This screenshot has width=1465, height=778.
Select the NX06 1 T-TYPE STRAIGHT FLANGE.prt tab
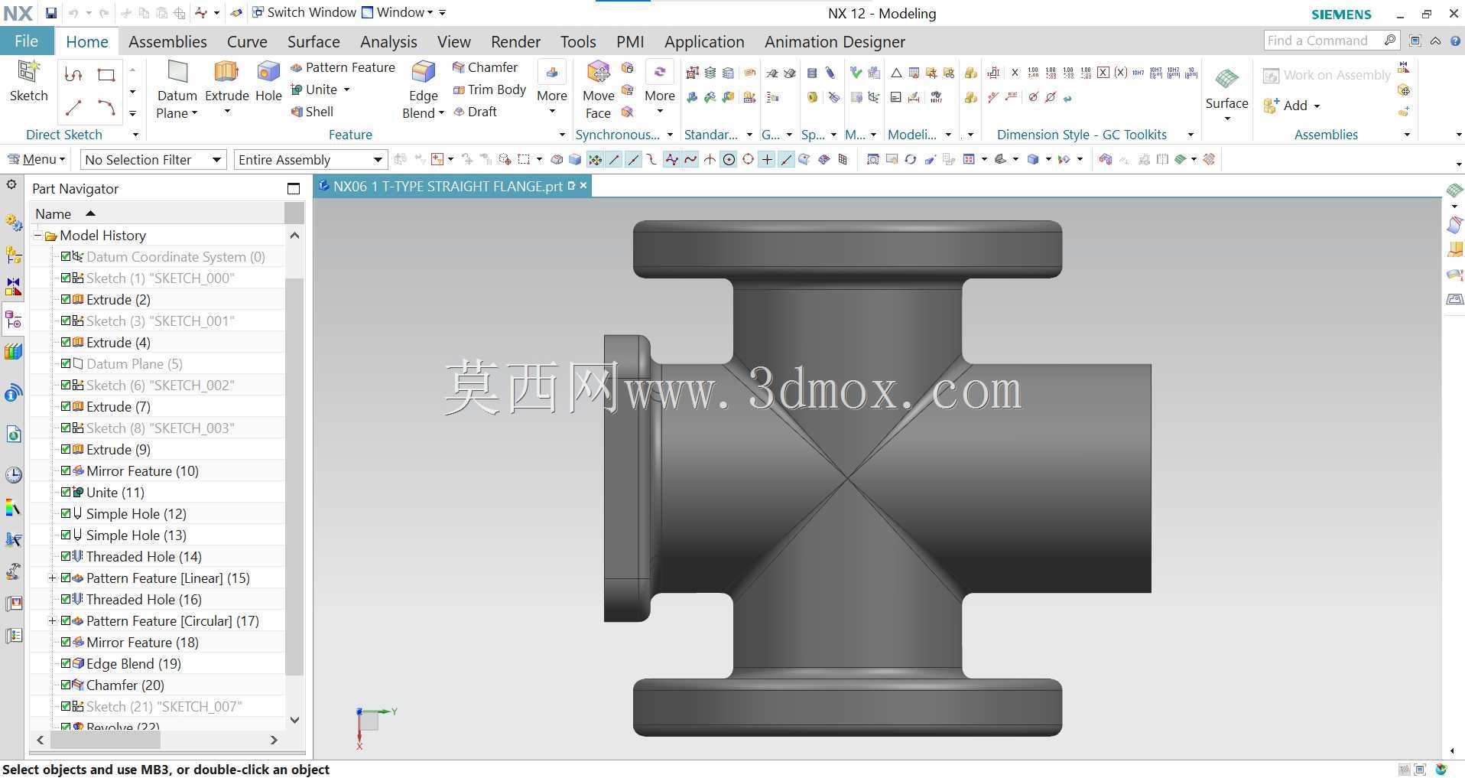tap(447, 186)
